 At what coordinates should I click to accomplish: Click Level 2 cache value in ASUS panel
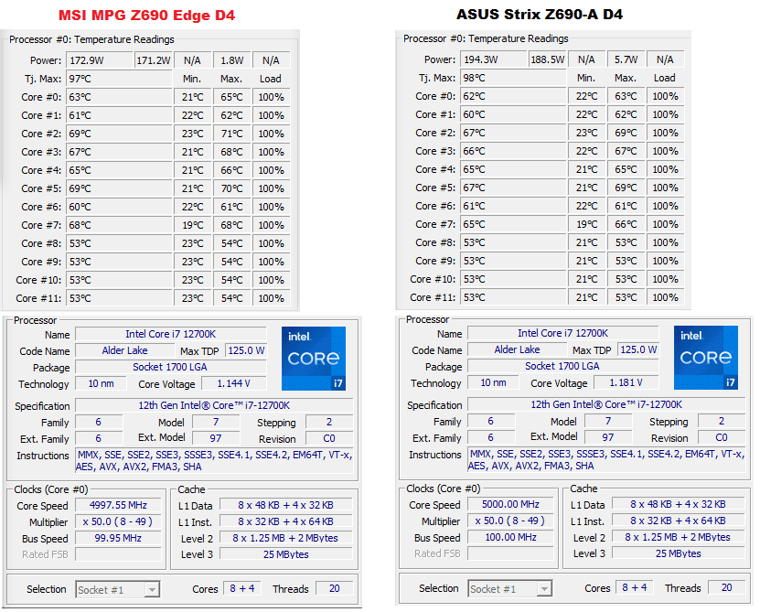click(678, 537)
